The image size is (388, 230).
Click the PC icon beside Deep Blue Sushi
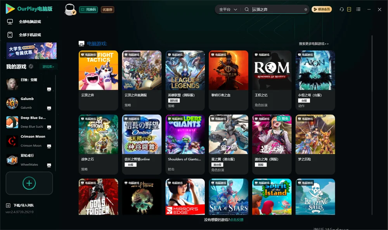tap(49, 127)
